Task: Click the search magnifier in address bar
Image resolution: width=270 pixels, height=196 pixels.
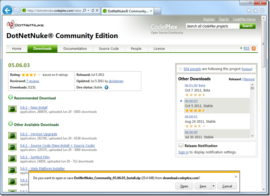Action: (x=84, y=11)
